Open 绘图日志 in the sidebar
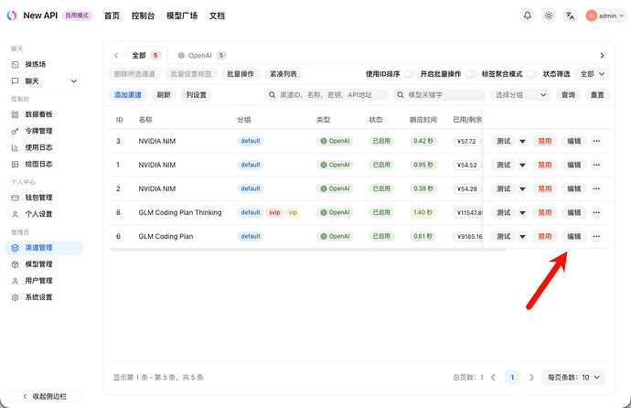The image size is (631, 408). click(x=44, y=164)
